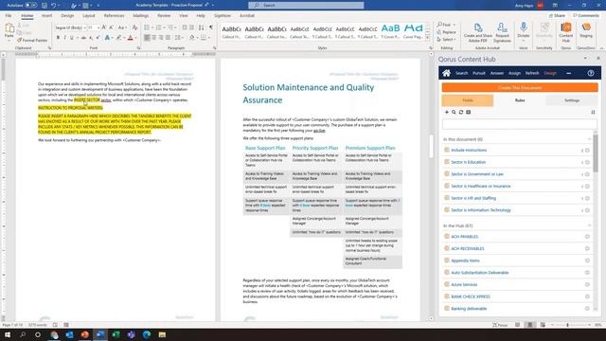Click the refresh icon in rules toolbar

tap(461, 112)
